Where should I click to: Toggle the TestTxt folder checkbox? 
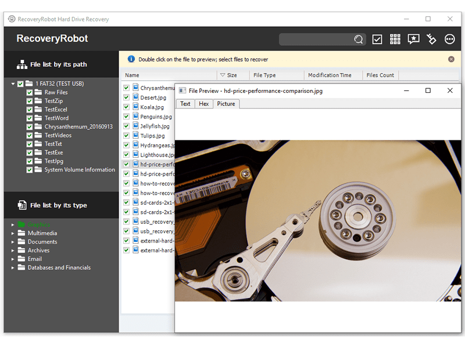(30, 144)
